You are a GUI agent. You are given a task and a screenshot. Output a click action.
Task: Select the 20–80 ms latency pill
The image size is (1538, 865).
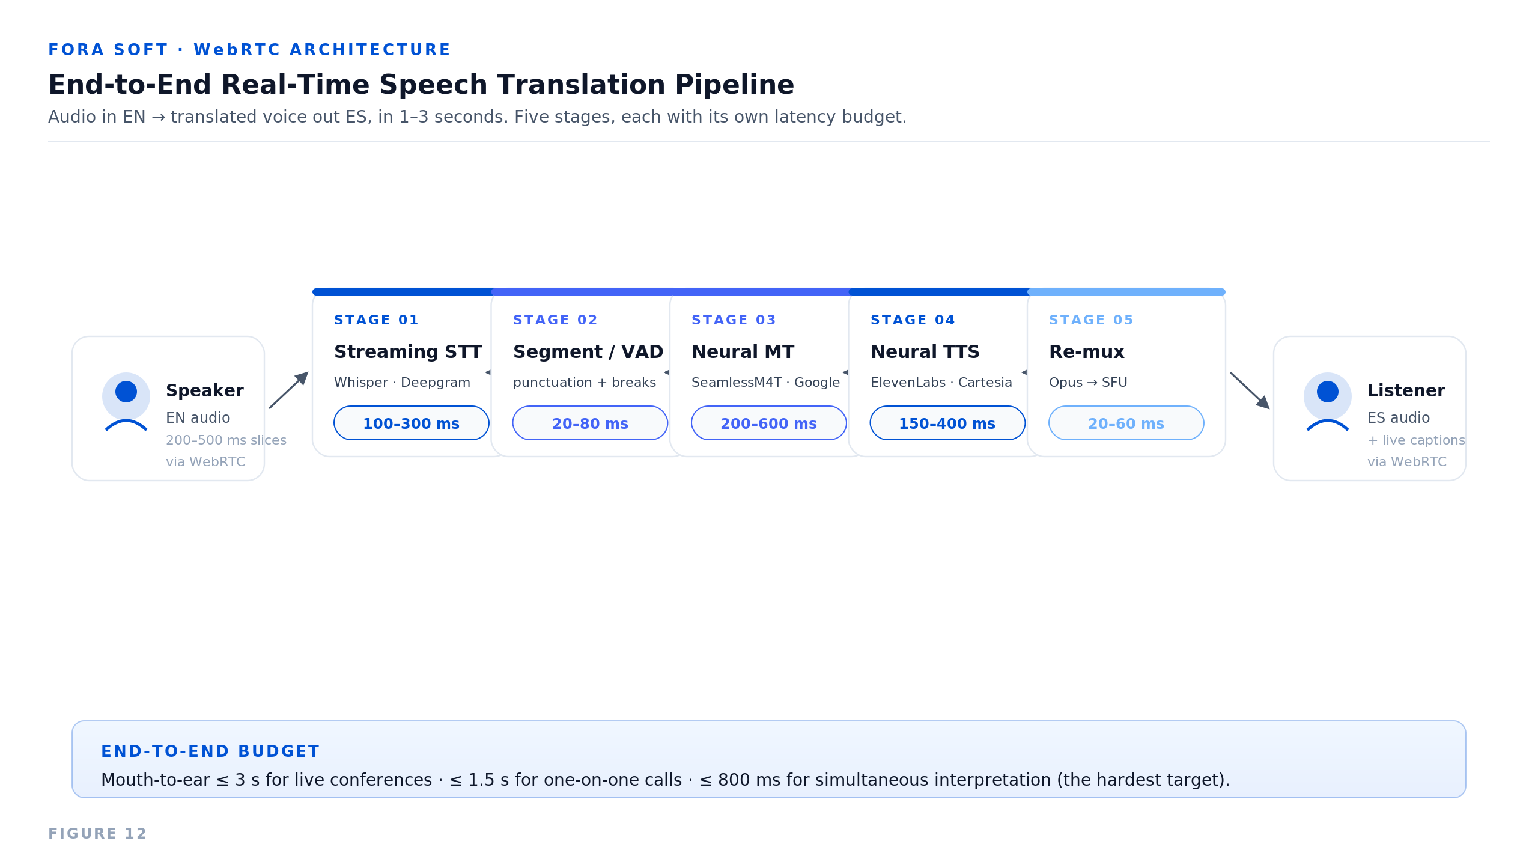point(590,423)
